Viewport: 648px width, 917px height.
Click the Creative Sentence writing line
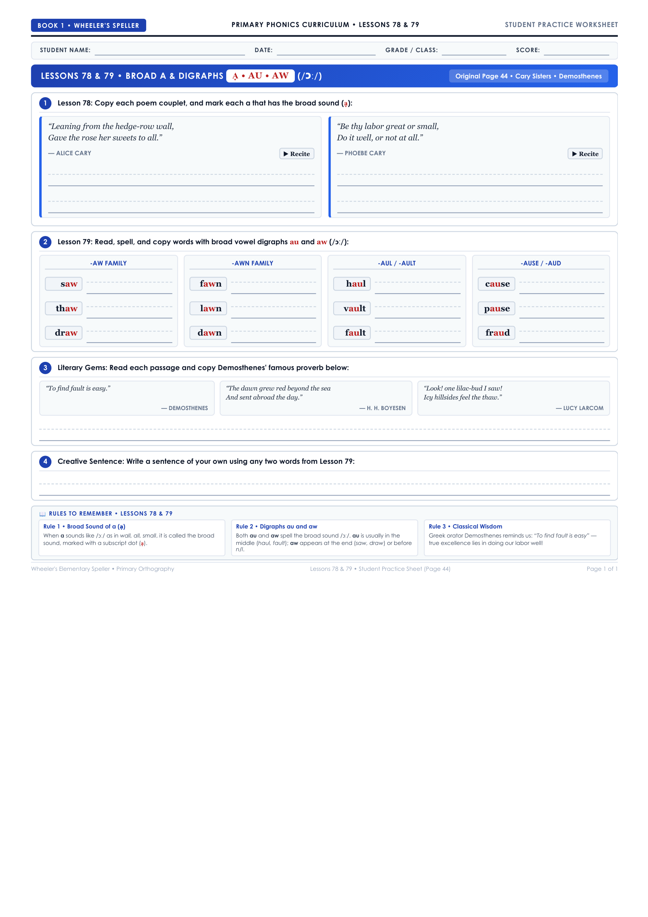(x=325, y=490)
